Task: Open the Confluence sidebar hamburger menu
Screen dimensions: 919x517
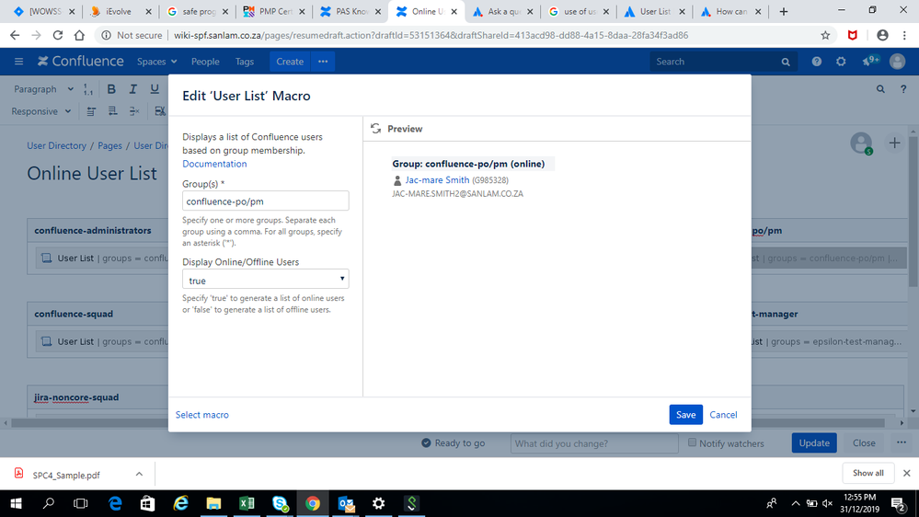Action: [x=18, y=62]
